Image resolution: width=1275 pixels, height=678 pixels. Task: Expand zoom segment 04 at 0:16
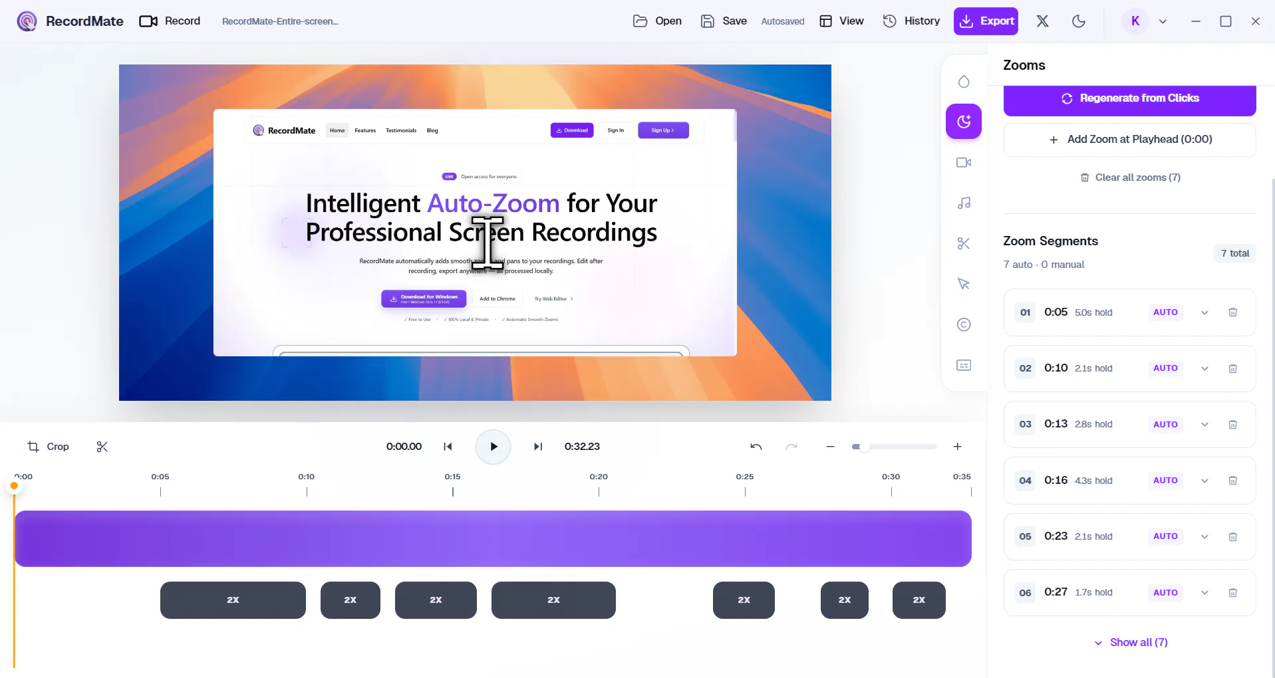[x=1204, y=481]
